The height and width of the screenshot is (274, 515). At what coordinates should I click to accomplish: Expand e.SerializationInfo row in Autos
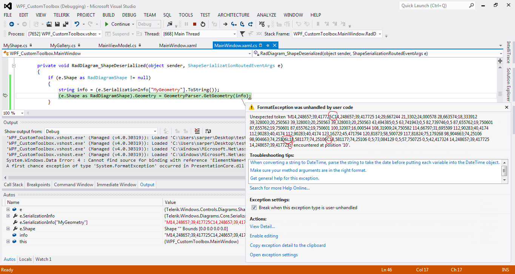click(x=8, y=216)
